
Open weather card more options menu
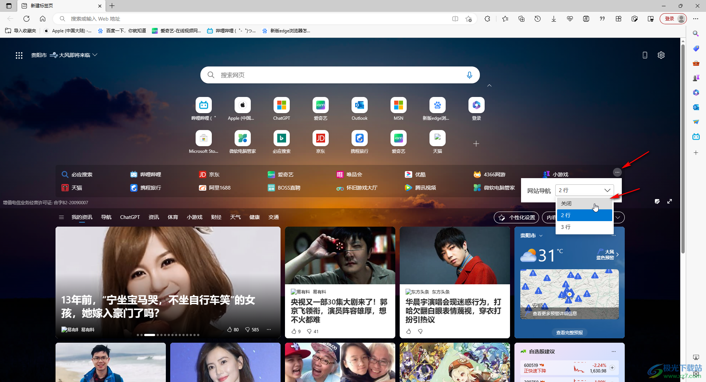pos(614,235)
